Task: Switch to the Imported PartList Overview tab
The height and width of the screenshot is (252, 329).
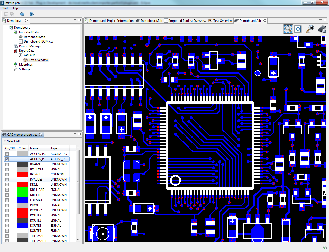Action: pyautogui.click(x=185, y=20)
